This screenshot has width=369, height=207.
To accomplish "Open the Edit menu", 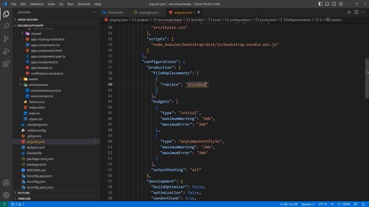I will (x=23, y=4).
